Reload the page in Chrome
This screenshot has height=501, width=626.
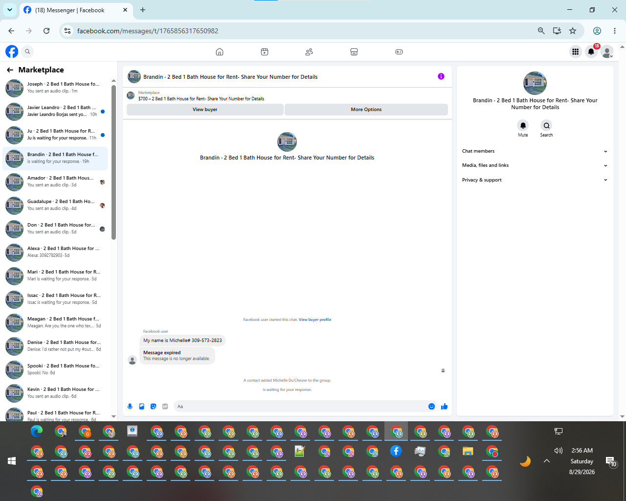pos(46,31)
